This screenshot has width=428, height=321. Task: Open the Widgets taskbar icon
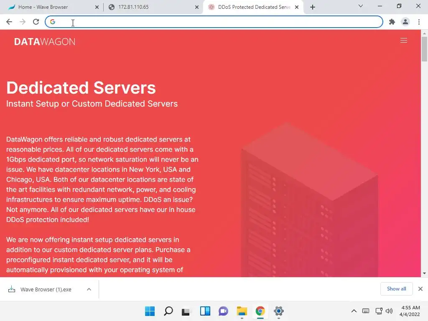pyautogui.click(x=205, y=311)
